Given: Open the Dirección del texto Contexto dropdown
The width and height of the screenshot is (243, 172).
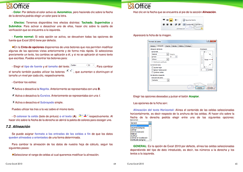Looking at the screenshot, I should click(x=168, y=80).
